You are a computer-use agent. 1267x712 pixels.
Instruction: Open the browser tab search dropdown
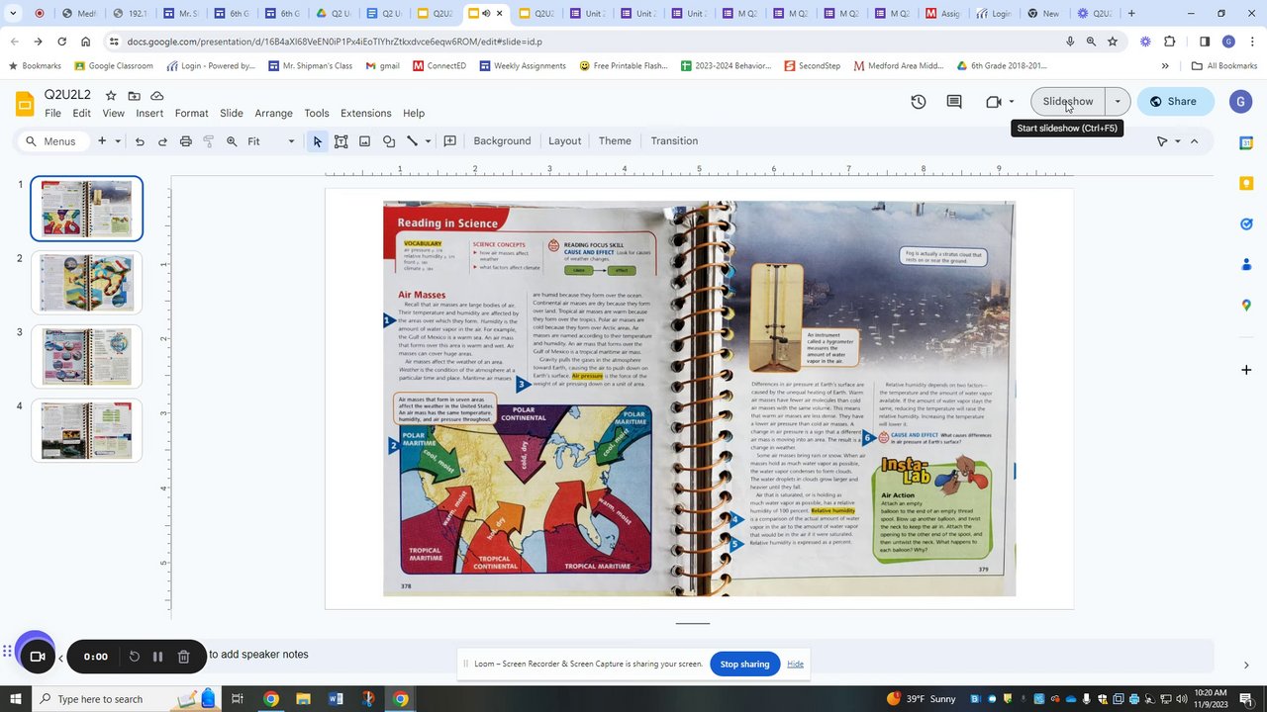pos(13,14)
